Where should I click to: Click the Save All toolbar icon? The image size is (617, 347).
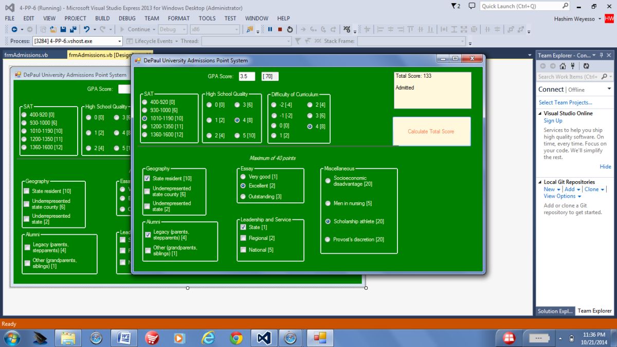coord(72,29)
